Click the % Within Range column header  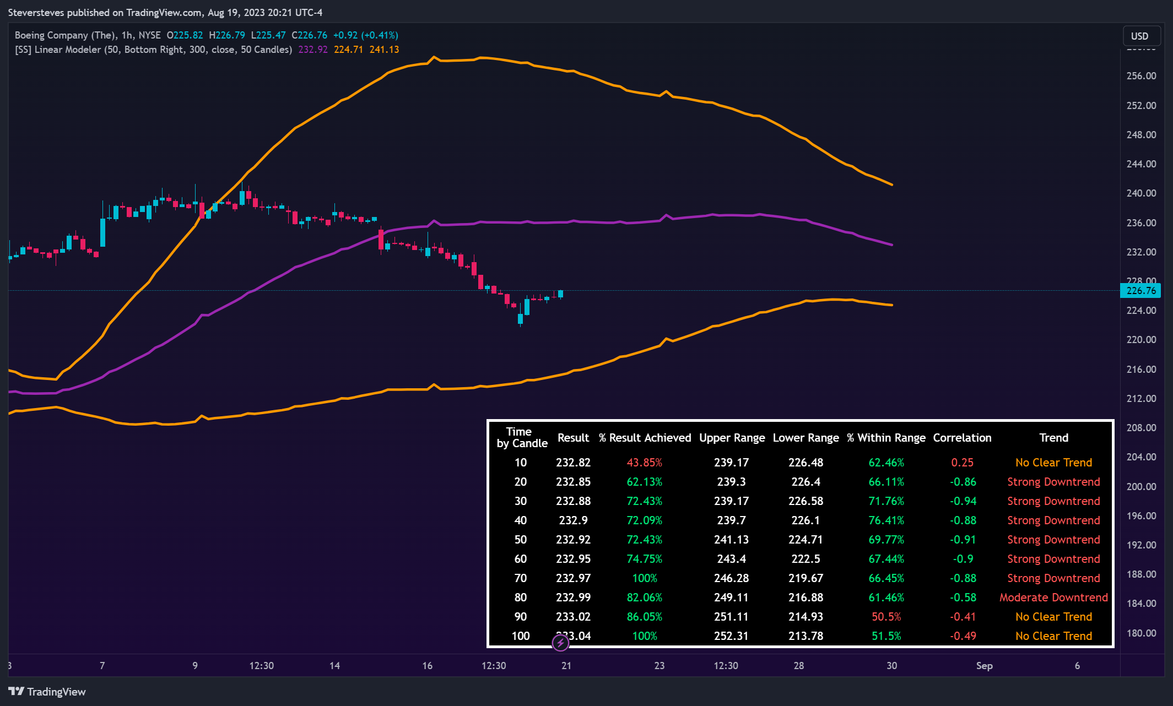(886, 438)
